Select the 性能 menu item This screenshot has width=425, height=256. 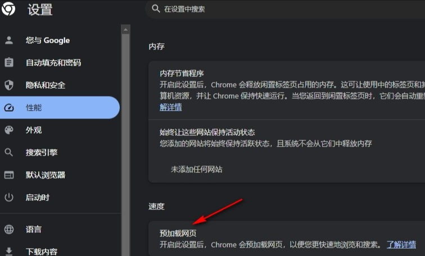(60, 107)
